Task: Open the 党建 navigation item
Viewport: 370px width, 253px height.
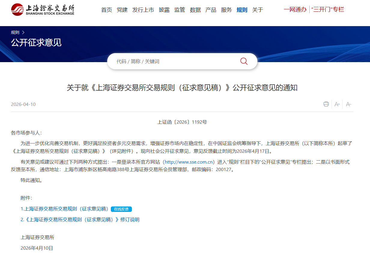Action: (122, 10)
